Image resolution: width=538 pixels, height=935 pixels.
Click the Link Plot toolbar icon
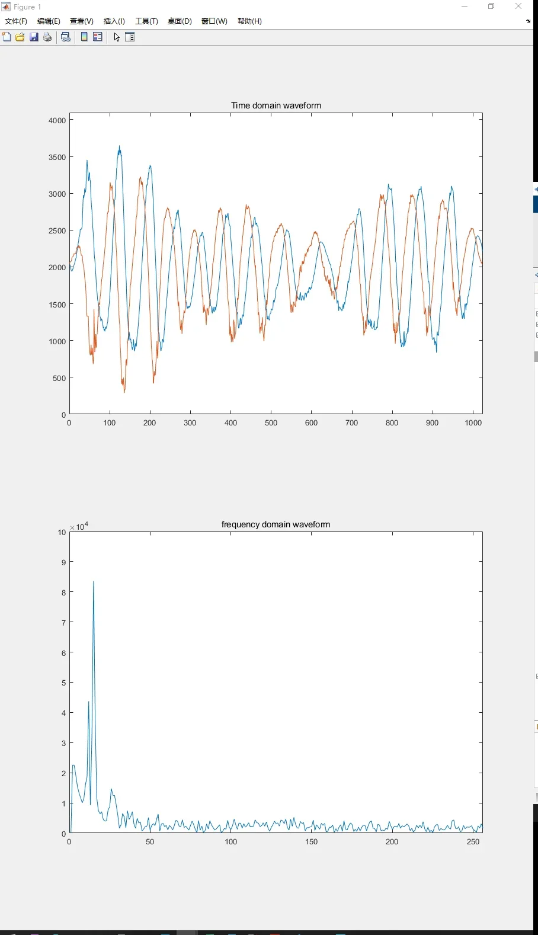(x=66, y=37)
